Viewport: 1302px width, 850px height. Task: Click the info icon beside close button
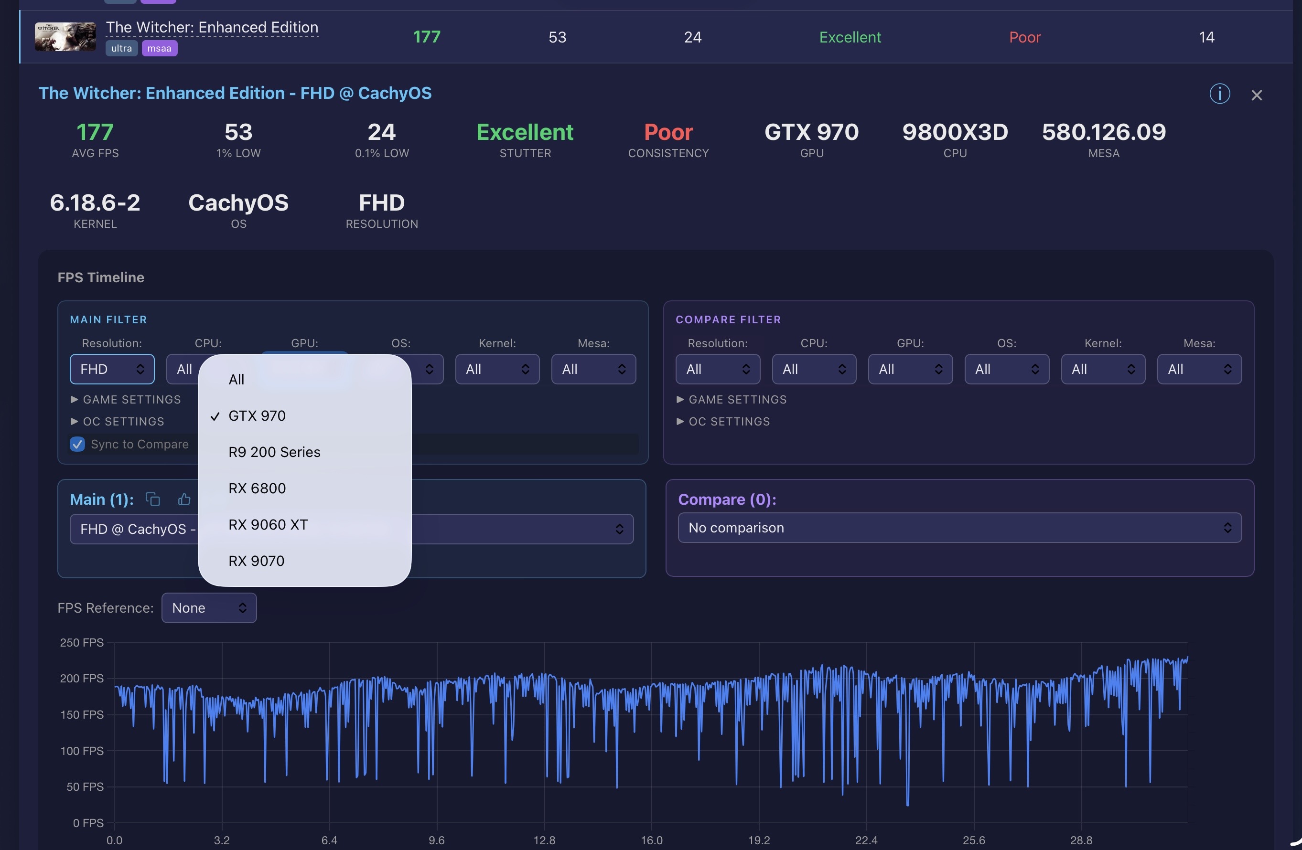(1219, 94)
